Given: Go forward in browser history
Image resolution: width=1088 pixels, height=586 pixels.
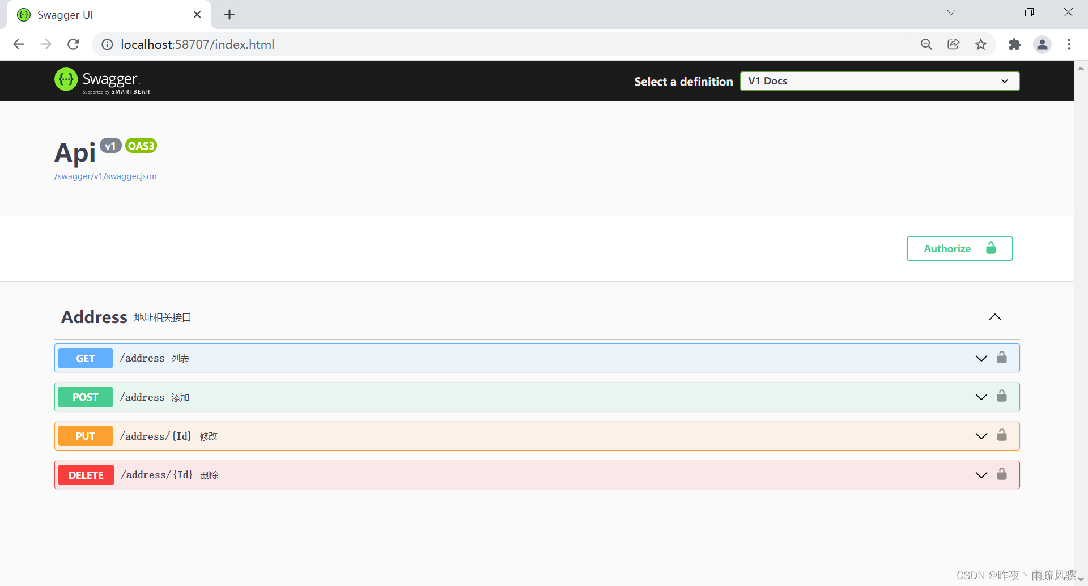Looking at the screenshot, I should pyautogui.click(x=46, y=44).
